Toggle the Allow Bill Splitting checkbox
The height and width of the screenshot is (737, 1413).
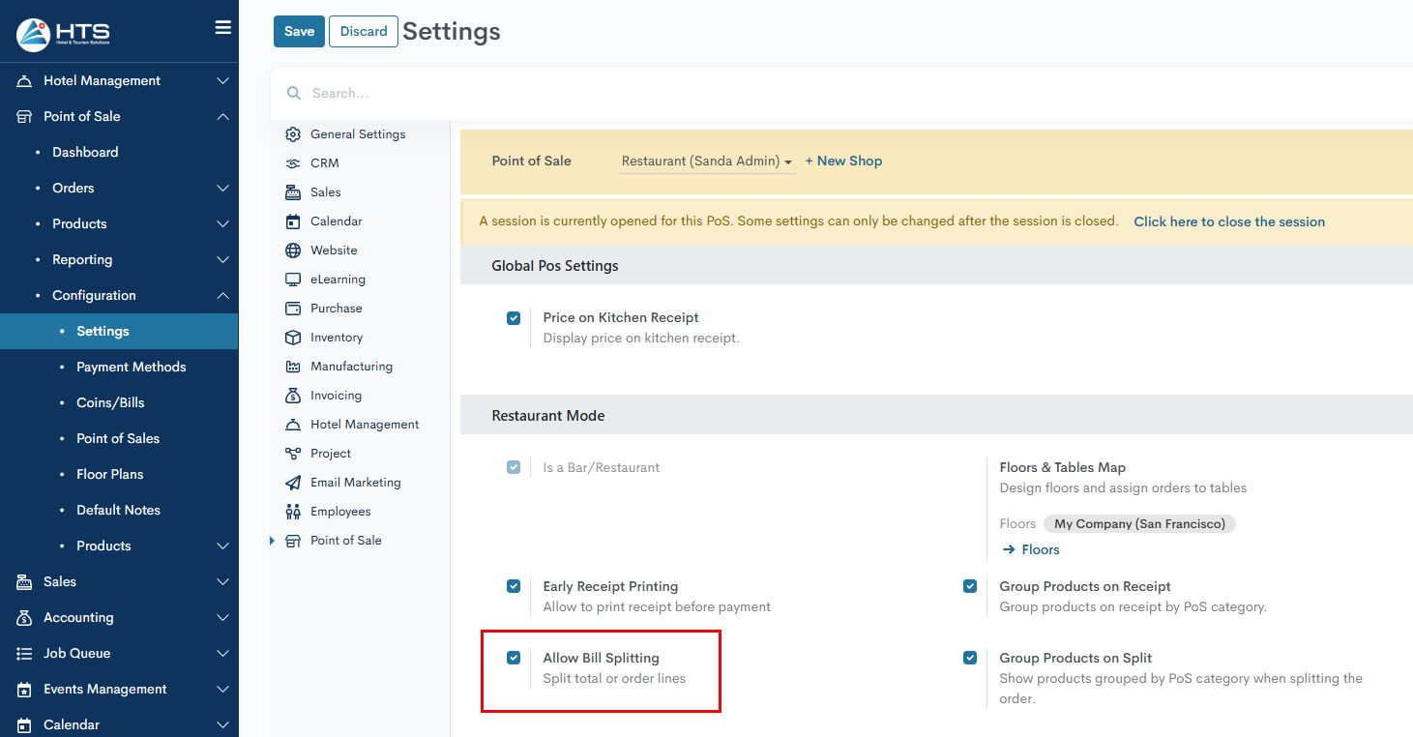coord(514,658)
